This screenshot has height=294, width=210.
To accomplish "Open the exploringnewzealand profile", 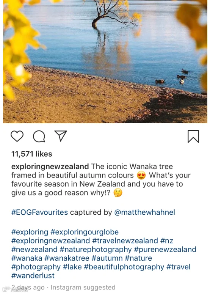I will click(50, 166).
